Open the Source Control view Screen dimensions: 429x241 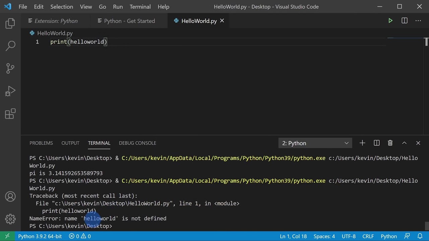pyautogui.click(x=10, y=68)
